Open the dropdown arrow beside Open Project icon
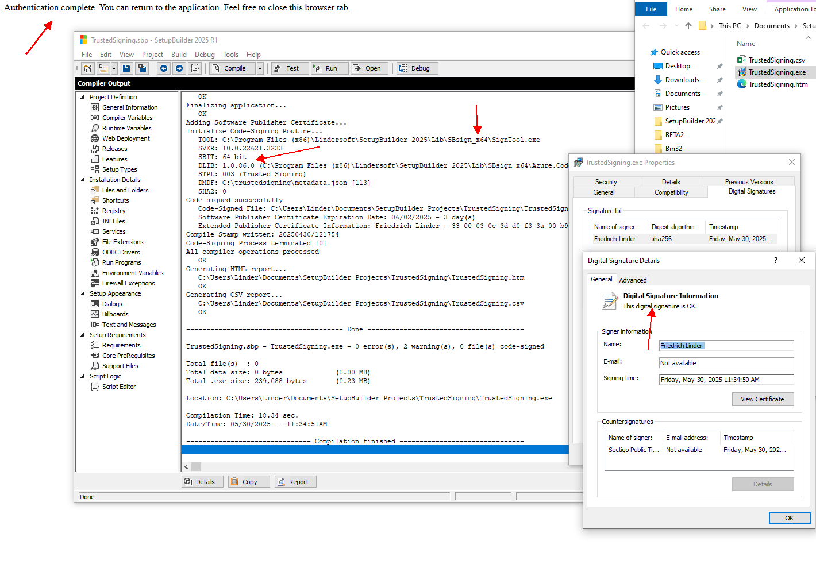The height and width of the screenshot is (564, 816). coord(114,68)
